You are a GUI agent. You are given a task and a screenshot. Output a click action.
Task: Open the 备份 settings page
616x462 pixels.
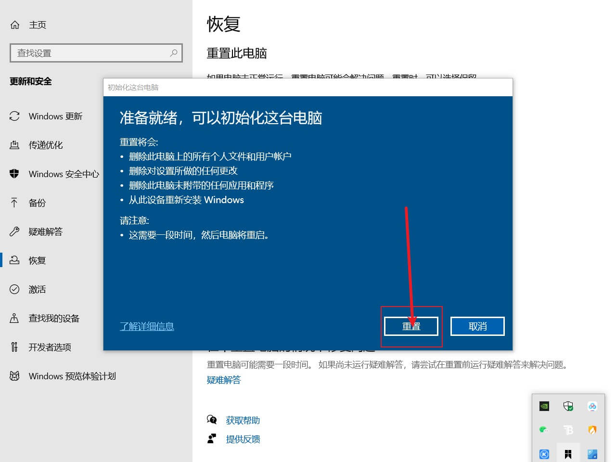pos(37,203)
